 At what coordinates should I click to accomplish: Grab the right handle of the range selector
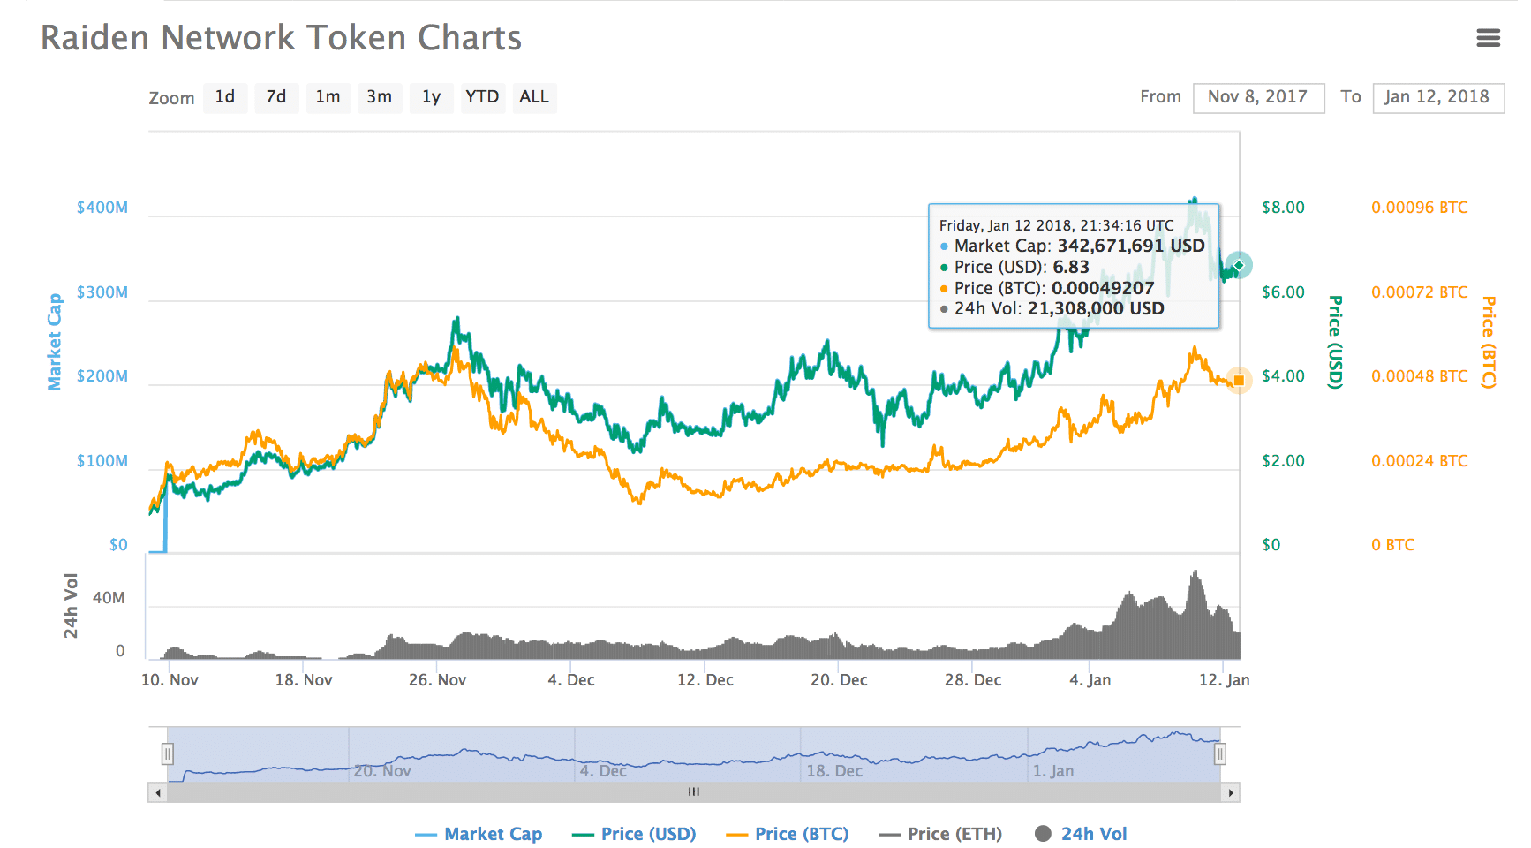(1220, 753)
